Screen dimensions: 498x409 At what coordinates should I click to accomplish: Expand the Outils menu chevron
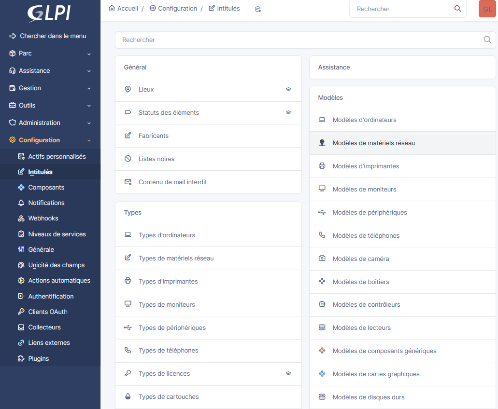pyautogui.click(x=89, y=106)
